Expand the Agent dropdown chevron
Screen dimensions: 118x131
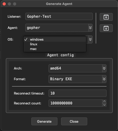[90, 28]
